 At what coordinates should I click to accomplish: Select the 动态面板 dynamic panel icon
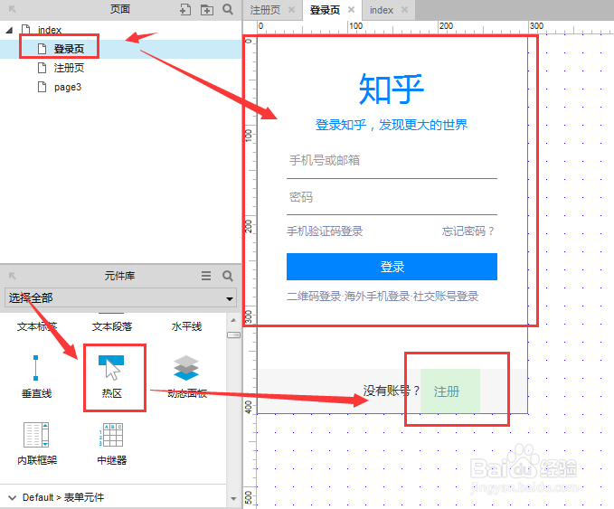186,368
